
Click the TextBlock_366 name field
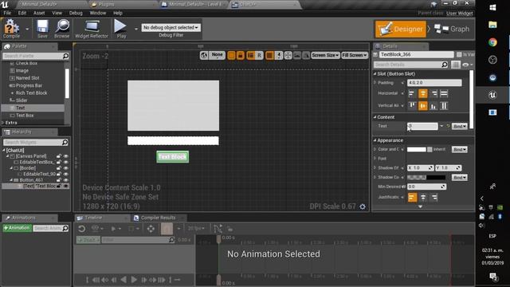click(416, 54)
